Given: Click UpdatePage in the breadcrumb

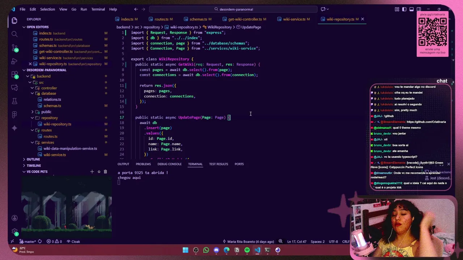Looking at the screenshot, I should pos(251,27).
